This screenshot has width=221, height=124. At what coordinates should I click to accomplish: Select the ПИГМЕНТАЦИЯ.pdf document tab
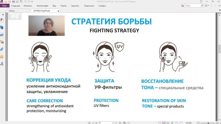tap(41, 11)
